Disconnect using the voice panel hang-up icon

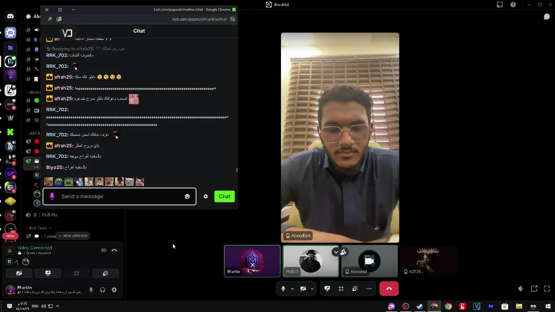(x=114, y=250)
